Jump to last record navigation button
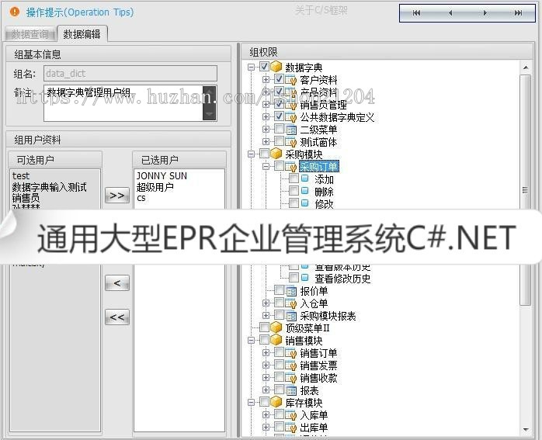This screenshot has width=542, height=440. point(518,13)
